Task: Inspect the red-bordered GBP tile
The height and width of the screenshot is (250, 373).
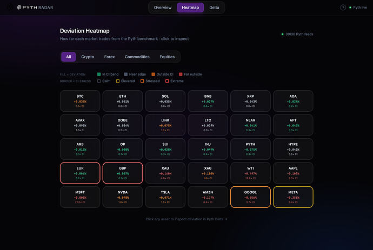Action: pyautogui.click(x=123, y=173)
